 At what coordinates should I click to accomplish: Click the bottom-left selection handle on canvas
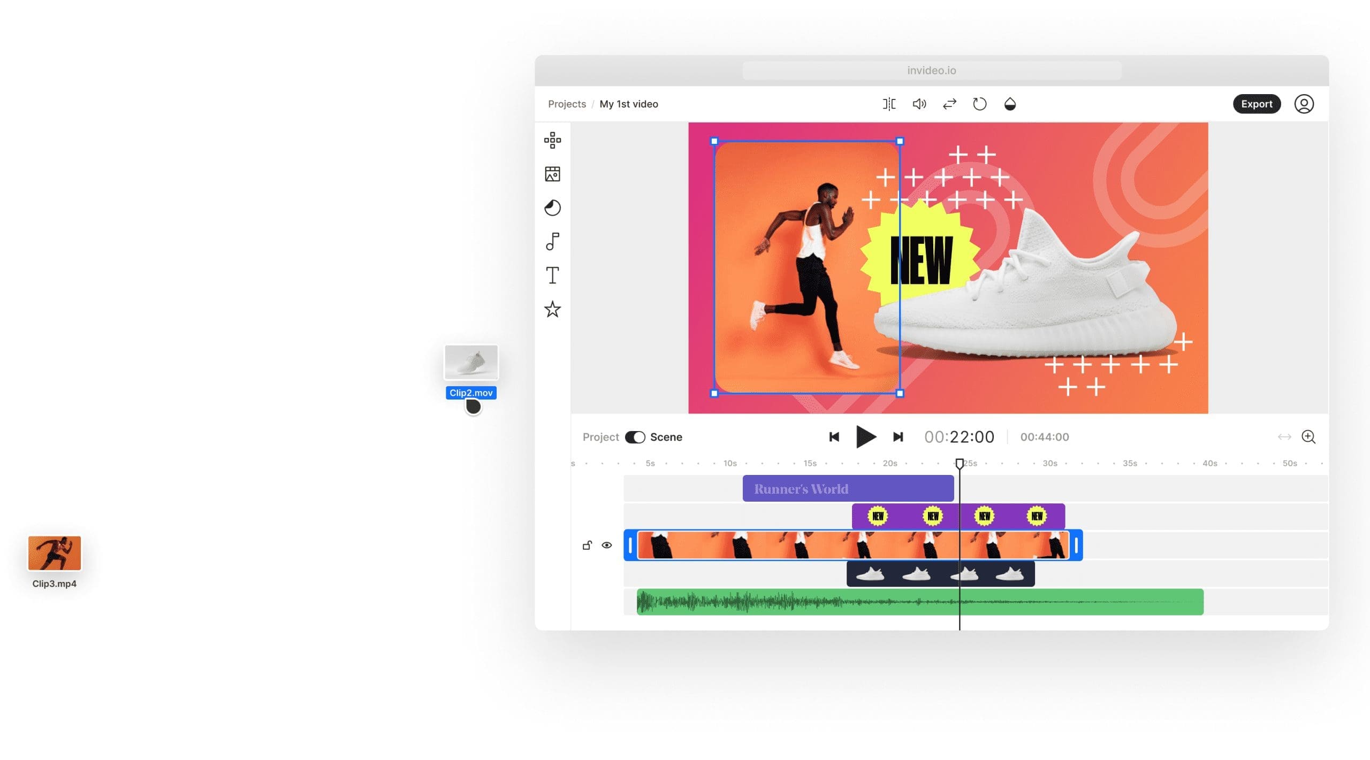714,394
